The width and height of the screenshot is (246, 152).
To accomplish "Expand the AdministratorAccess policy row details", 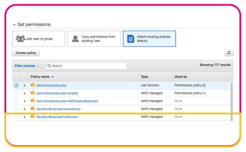I will 24,85.
